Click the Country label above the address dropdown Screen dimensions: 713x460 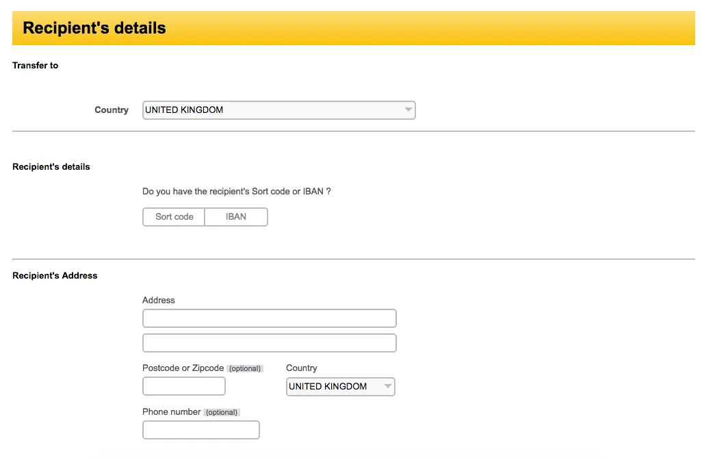point(302,368)
